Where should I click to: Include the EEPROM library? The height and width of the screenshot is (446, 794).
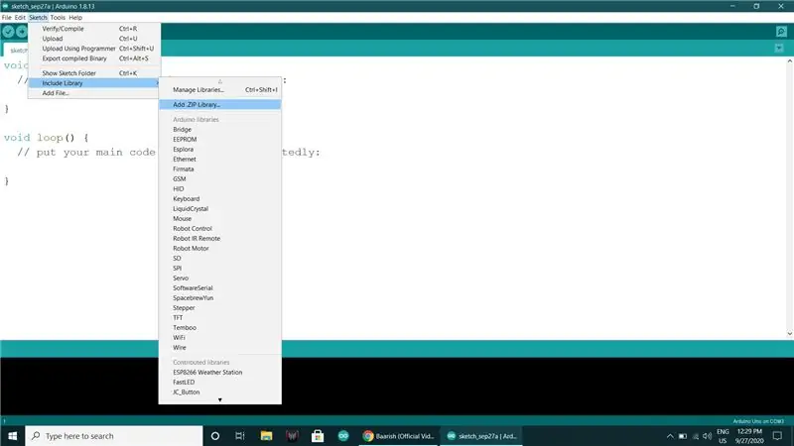click(219, 140)
